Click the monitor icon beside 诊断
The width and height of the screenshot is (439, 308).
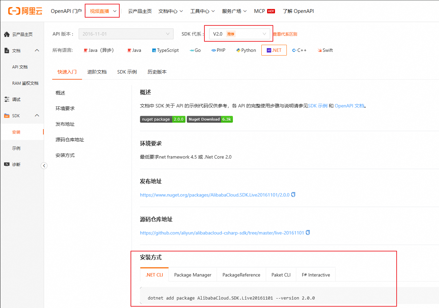[7, 164]
